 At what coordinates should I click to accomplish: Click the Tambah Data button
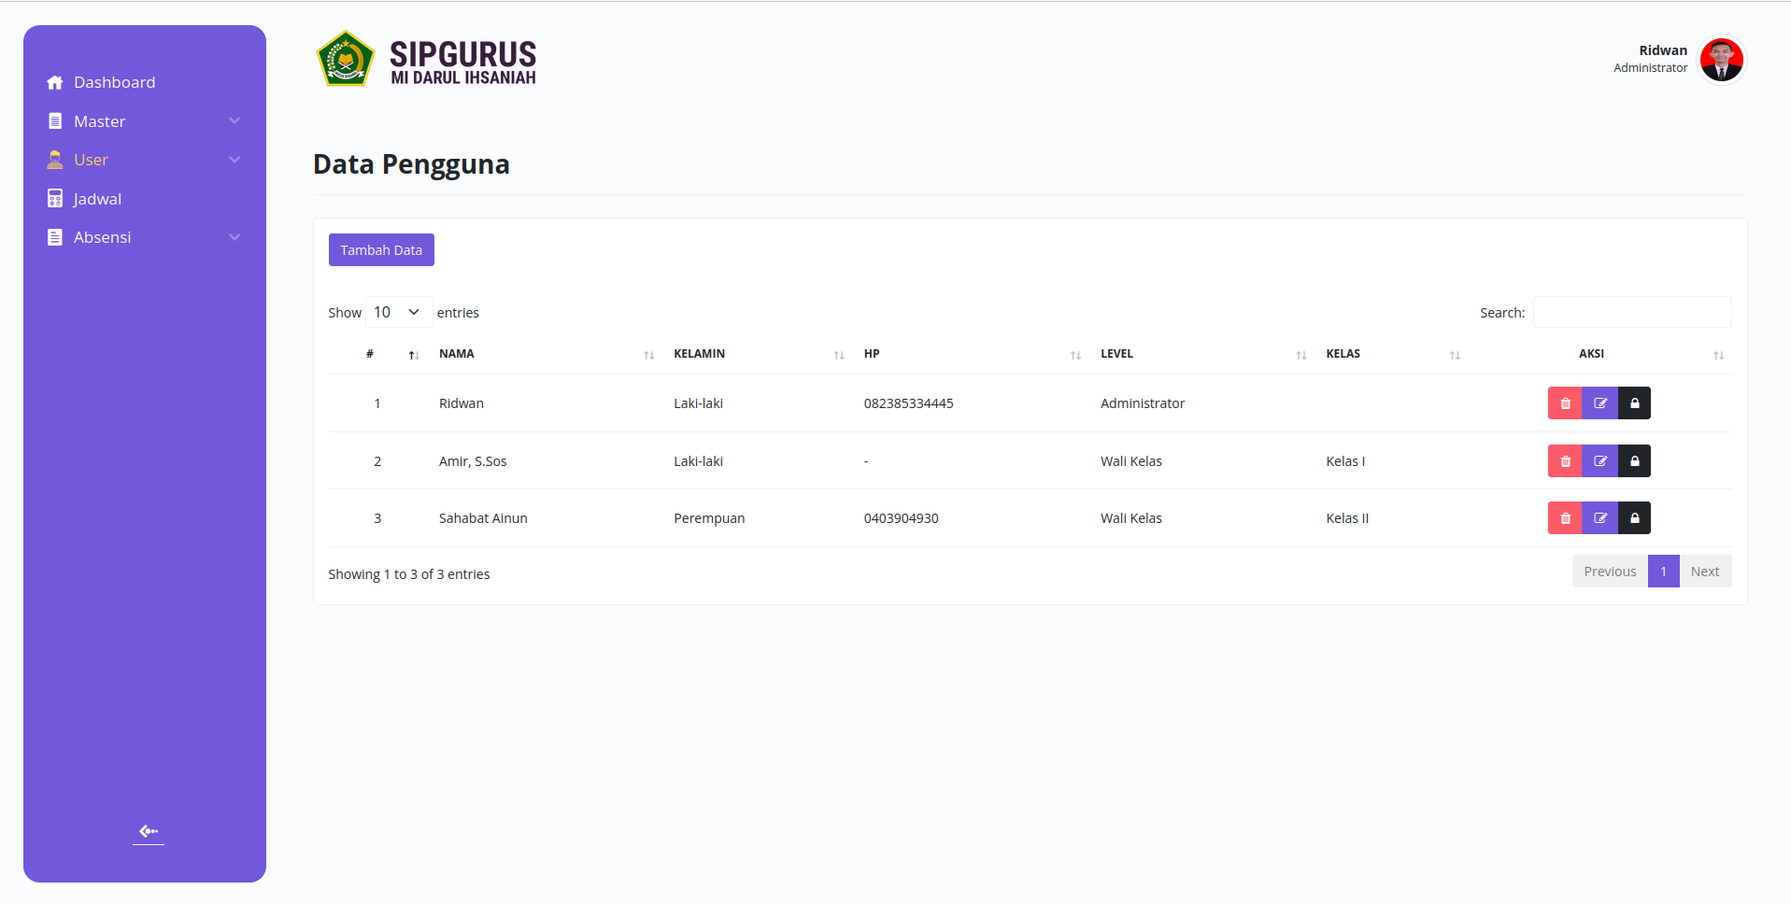pos(381,250)
